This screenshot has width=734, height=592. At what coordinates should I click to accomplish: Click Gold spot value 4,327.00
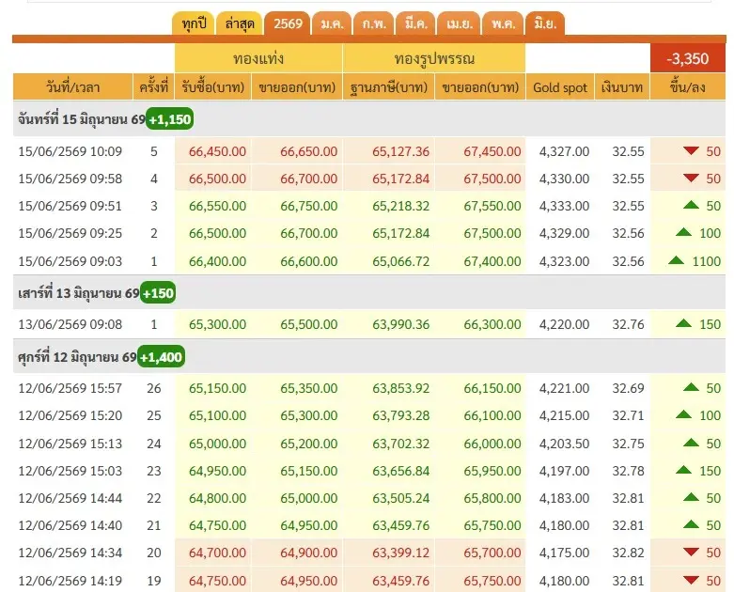click(x=564, y=151)
